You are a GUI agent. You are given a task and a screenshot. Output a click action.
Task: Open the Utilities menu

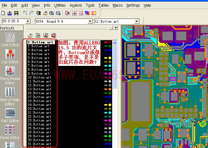point(60,5)
